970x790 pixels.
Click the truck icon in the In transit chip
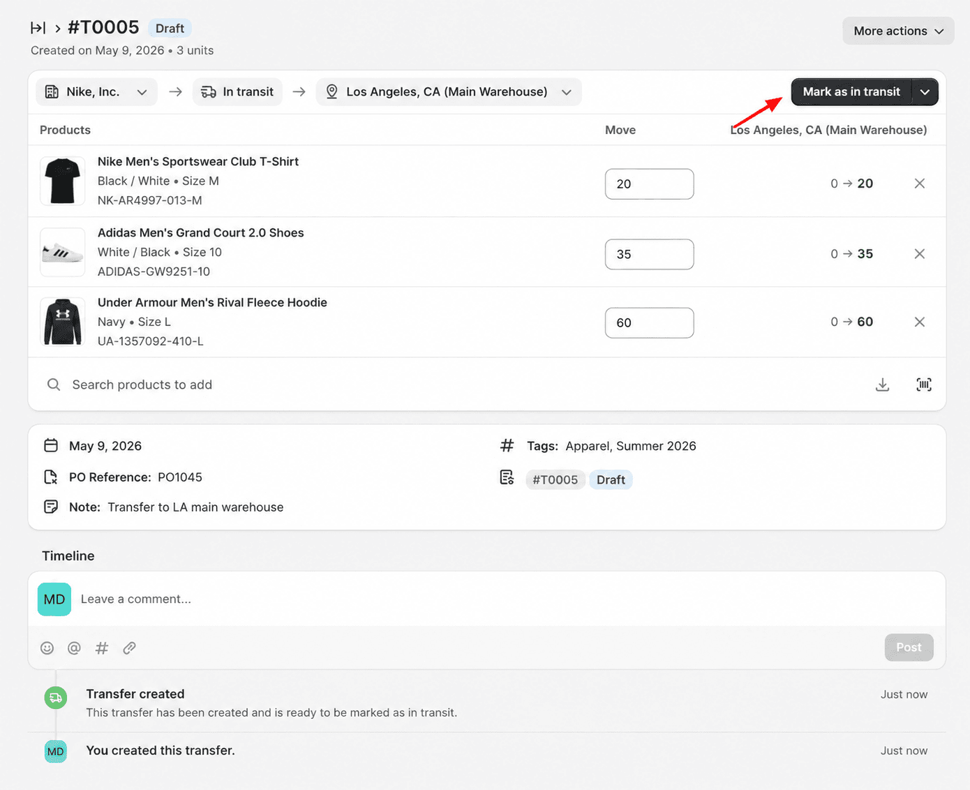[x=209, y=91]
